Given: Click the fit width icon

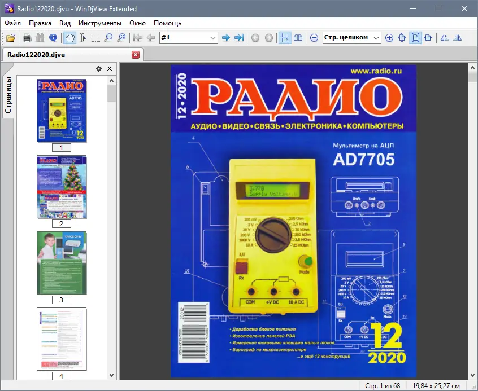Looking at the screenshot, I should (x=428, y=38).
